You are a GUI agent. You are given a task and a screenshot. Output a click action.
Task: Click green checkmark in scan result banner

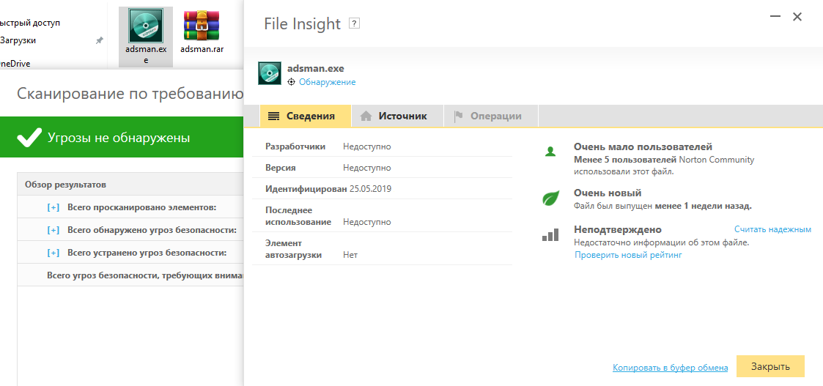point(29,138)
